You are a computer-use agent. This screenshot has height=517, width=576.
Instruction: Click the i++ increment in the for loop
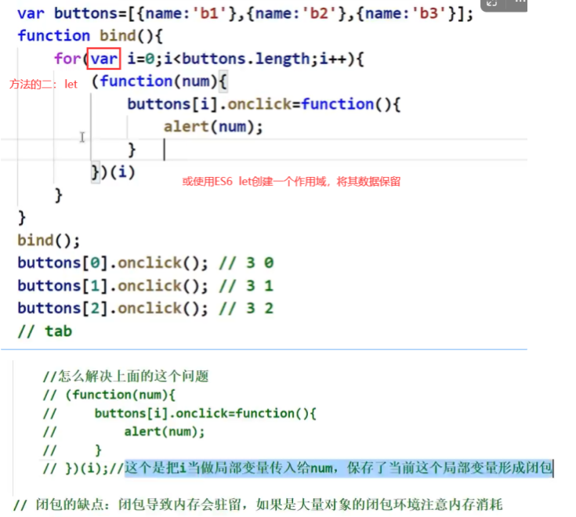(333, 59)
